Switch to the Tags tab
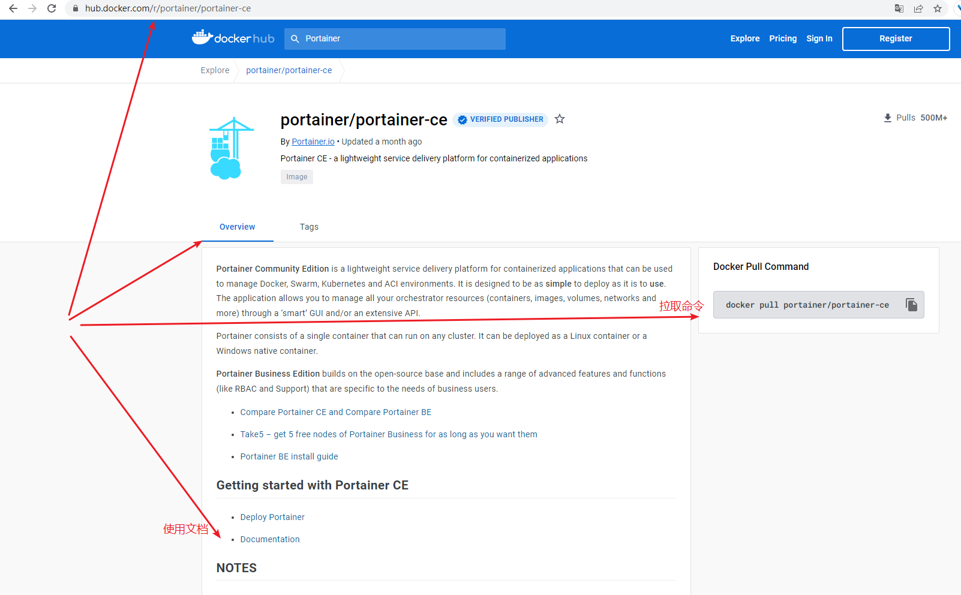The image size is (961, 595). 309,227
